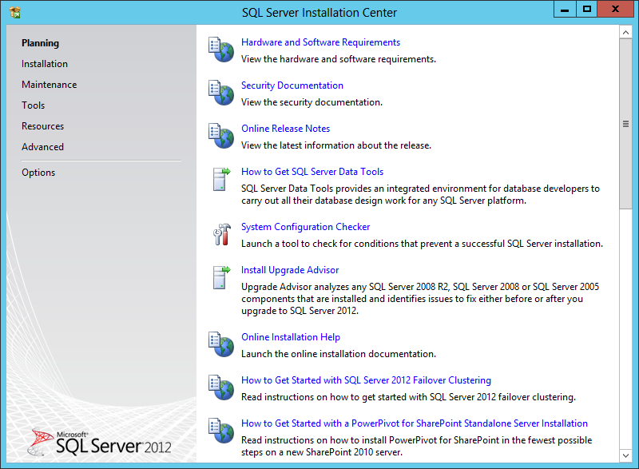The image size is (639, 469).
Task: Switch to the Maintenance section
Action: coord(50,85)
